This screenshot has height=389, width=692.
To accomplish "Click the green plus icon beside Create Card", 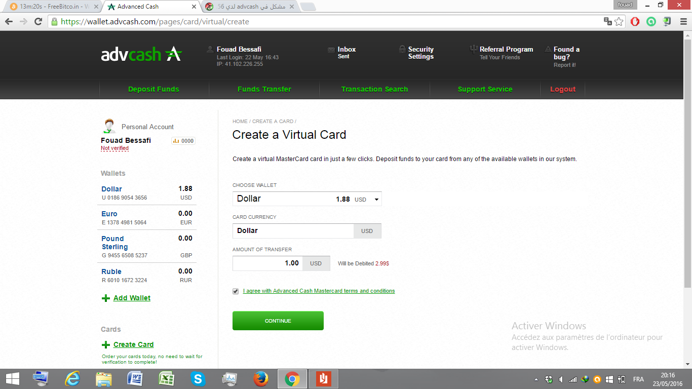I will click(106, 345).
